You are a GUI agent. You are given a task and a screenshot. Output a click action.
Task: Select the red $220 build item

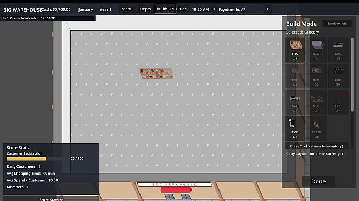[338, 102]
